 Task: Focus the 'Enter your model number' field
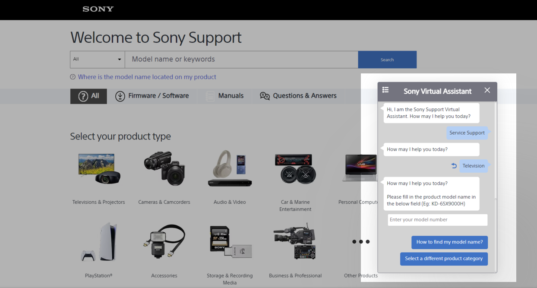pos(437,220)
